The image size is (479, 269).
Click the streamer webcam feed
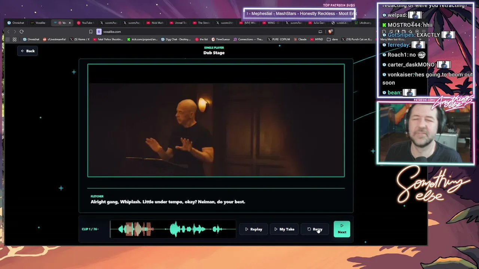(x=425, y=133)
